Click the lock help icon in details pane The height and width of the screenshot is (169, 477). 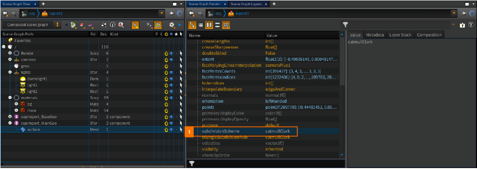463,25
